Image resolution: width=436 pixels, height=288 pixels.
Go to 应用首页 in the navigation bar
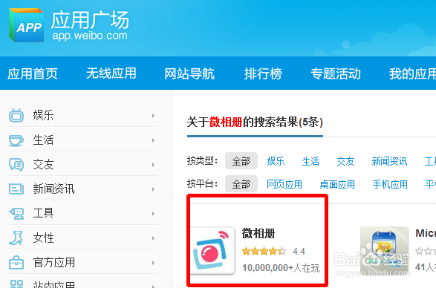click(33, 73)
